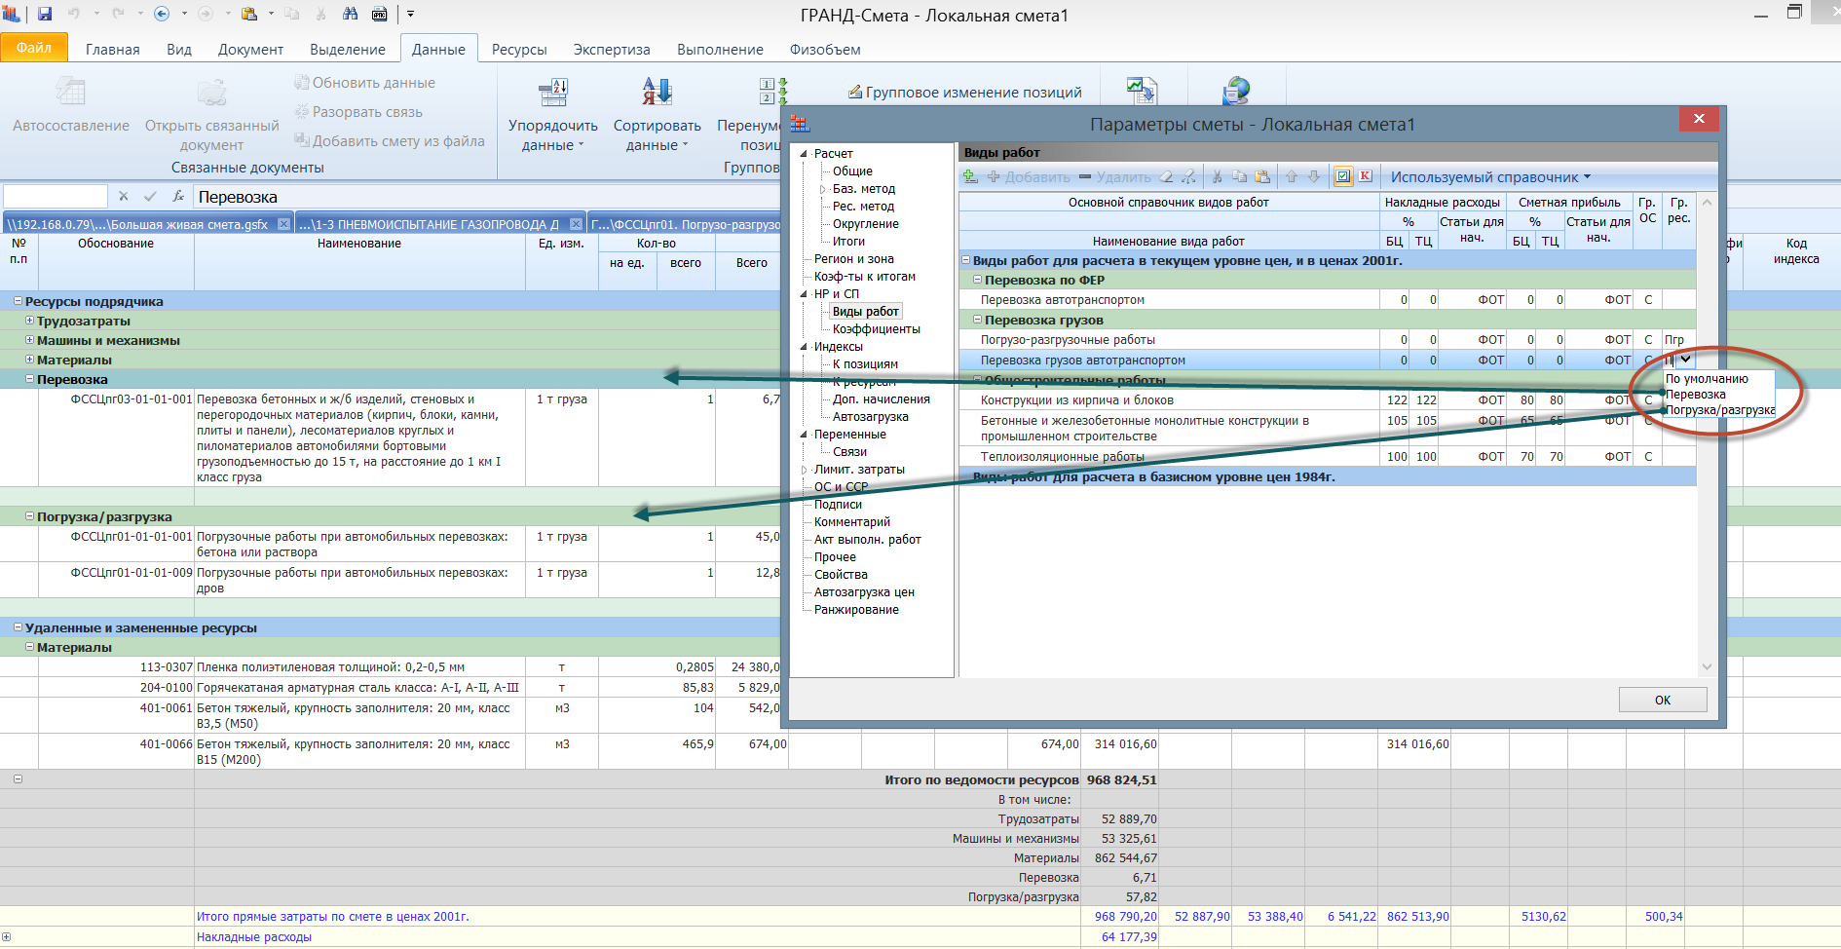The image size is (1841, 949).
Task: Switch to the Физобъем ribbon tab
Action: 825,50
